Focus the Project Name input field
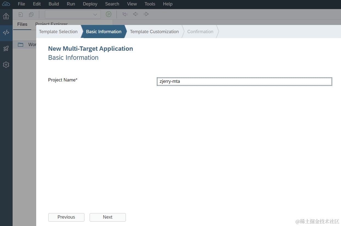 tap(245, 81)
